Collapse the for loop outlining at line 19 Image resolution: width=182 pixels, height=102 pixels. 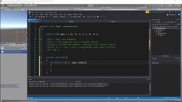pos(41,63)
